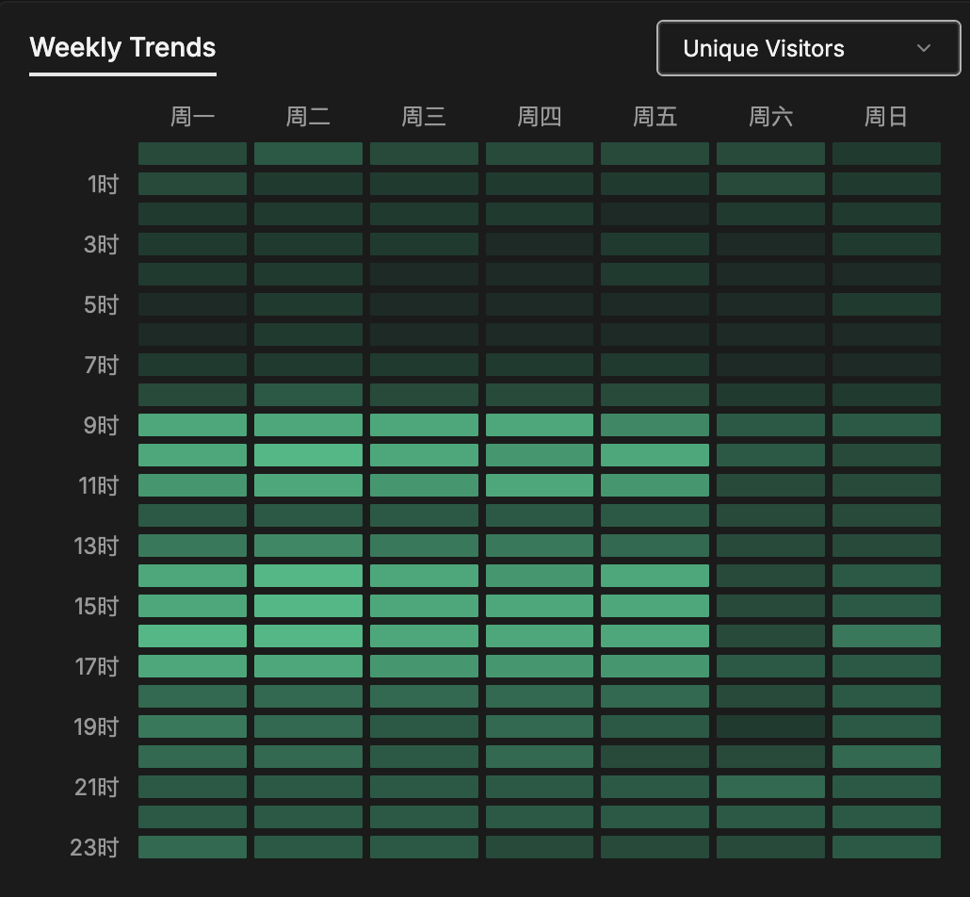Choose the 周日 23时 heatmap cell
Viewport: 970px width, 897px height.
[x=886, y=847]
